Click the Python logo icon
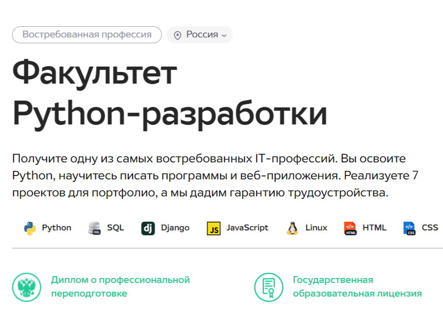The height and width of the screenshot is (315, 443). tap(30, 228)
